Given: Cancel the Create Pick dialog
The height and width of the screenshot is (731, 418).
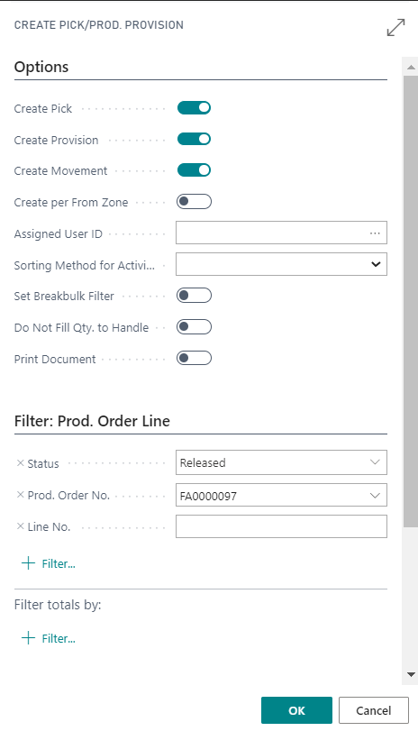Looking at the screenshot, I should [x=373, y=710].
